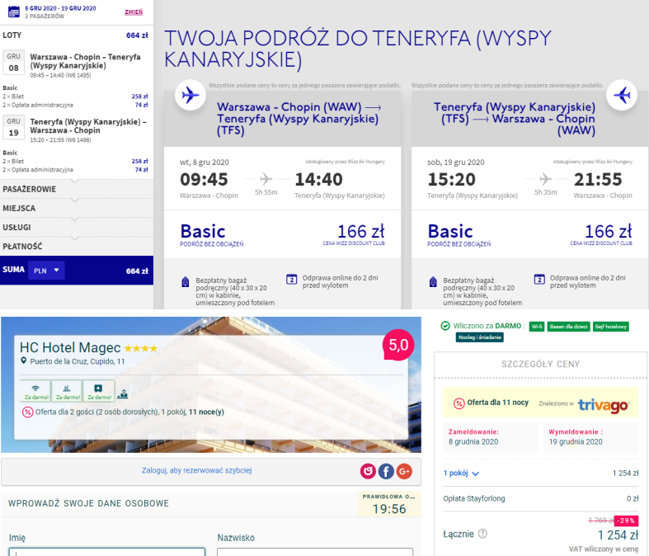Click the help icon next to Łącznie

click(482, 534)
